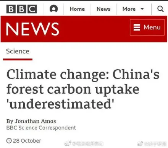This screenshot has height=148, width=168.
Task: Open the red Menu button
Action: click(x=147, y=27)
